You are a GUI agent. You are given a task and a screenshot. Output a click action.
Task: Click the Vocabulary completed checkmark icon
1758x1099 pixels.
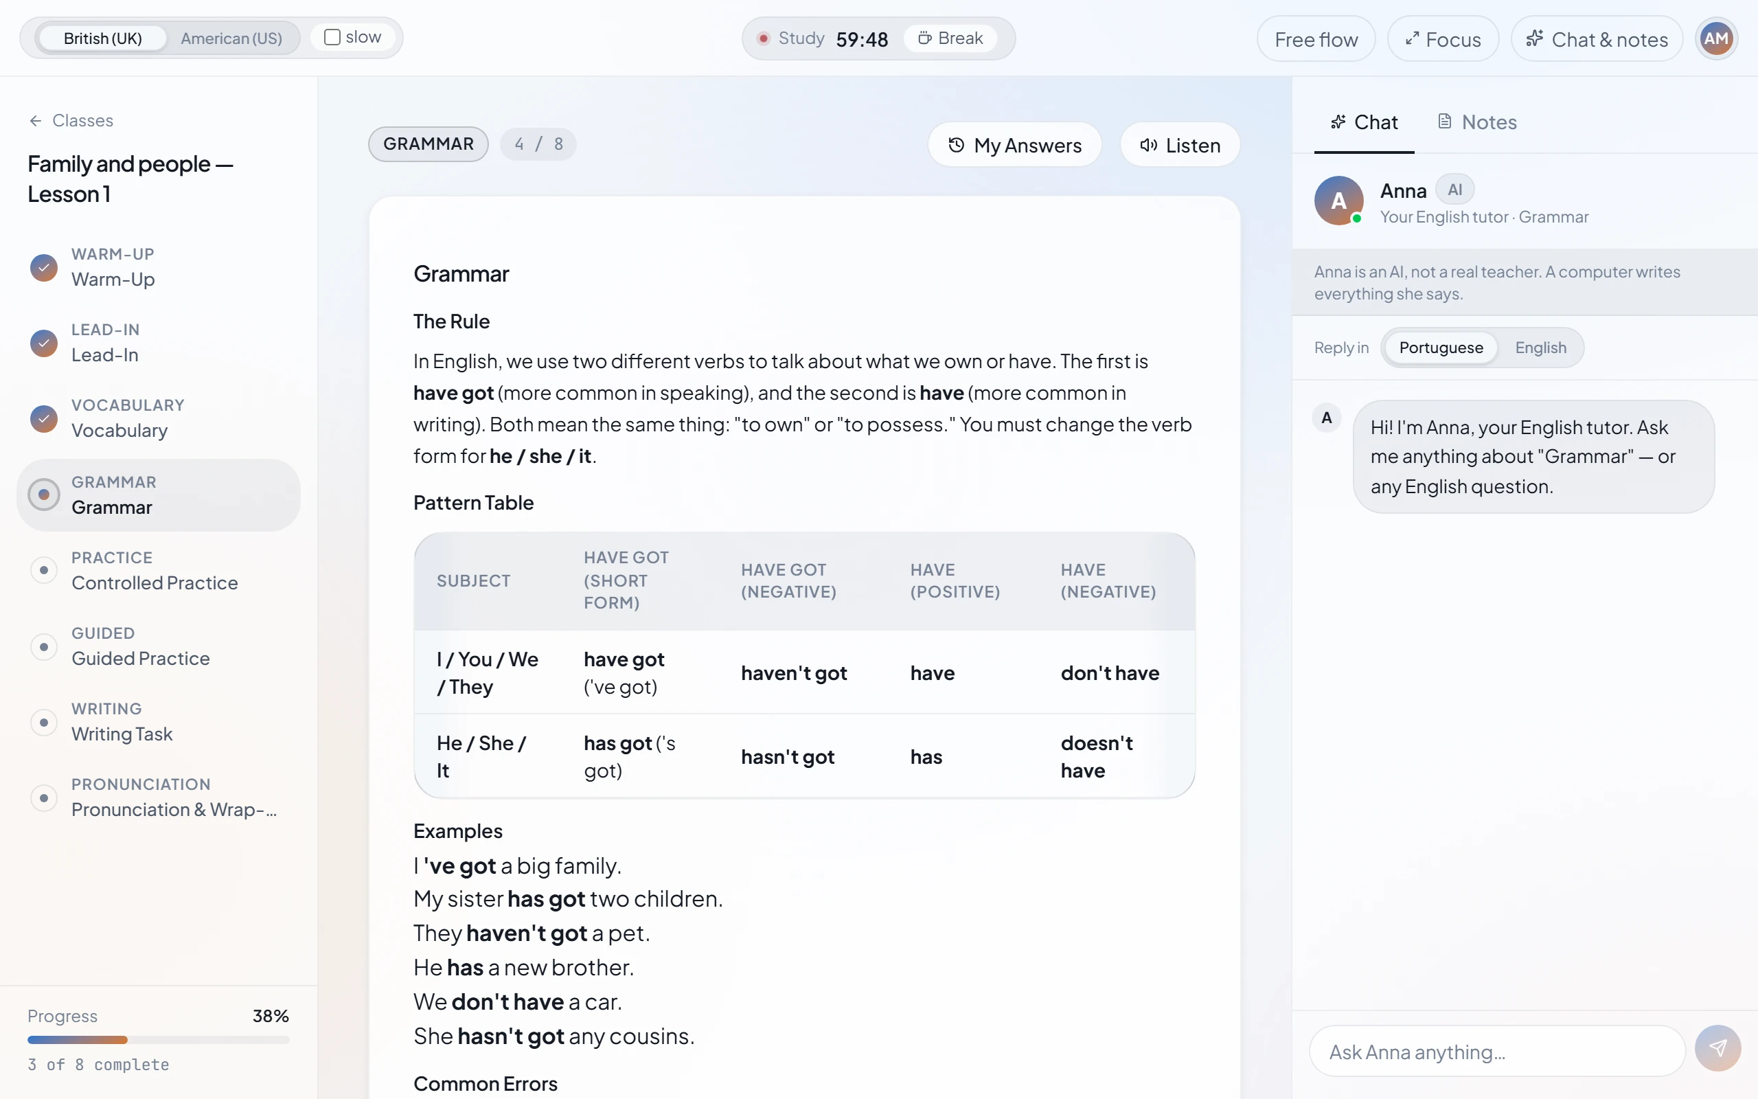tap(43, 419)
